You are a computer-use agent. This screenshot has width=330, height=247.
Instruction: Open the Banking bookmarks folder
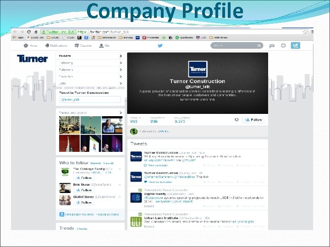tap(126, 38)
